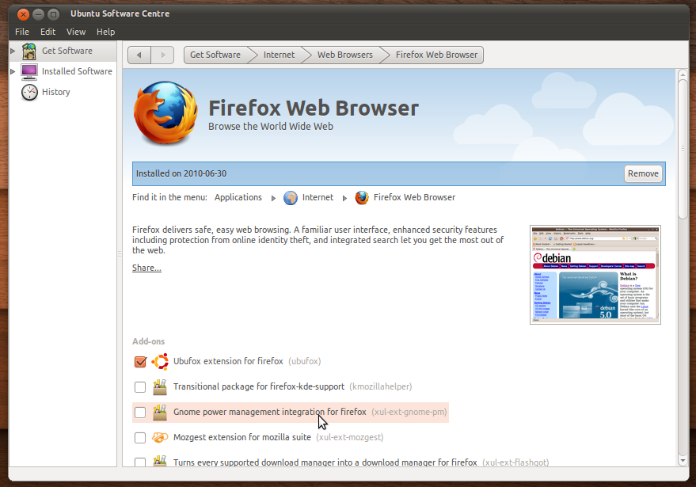696x487 pixels.
Task: Click the Gnome power management add-on icon
Action: (x=158, y=412)
